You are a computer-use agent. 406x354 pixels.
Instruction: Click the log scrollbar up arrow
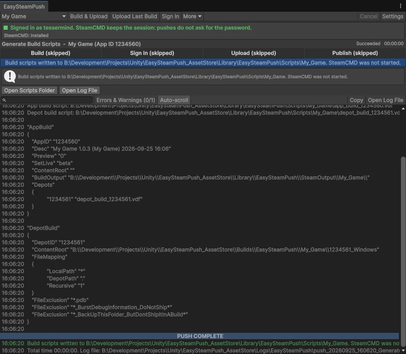point(403,109)
